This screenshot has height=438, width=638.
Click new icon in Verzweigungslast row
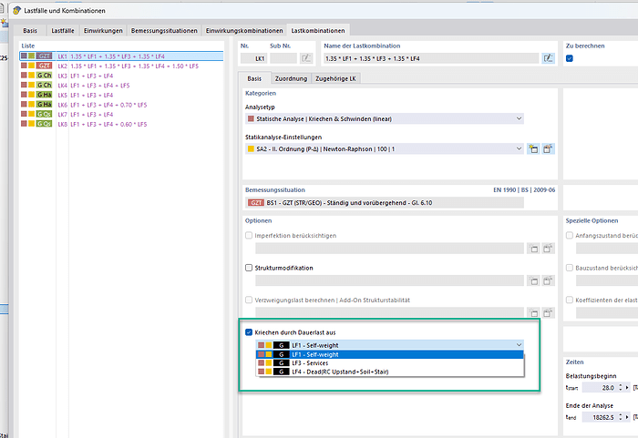(533, 312)
